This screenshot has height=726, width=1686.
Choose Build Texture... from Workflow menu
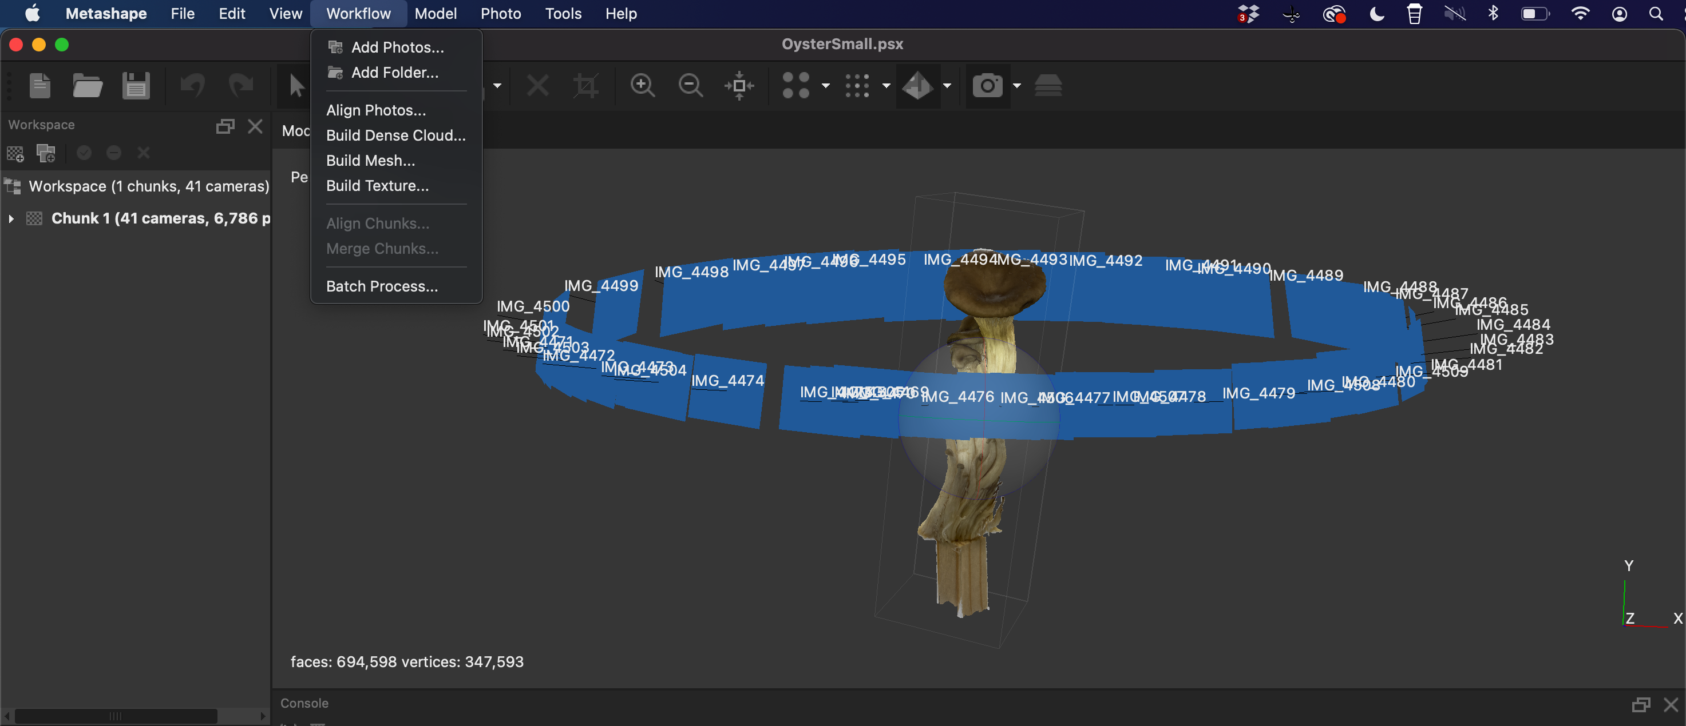[397, 186]
